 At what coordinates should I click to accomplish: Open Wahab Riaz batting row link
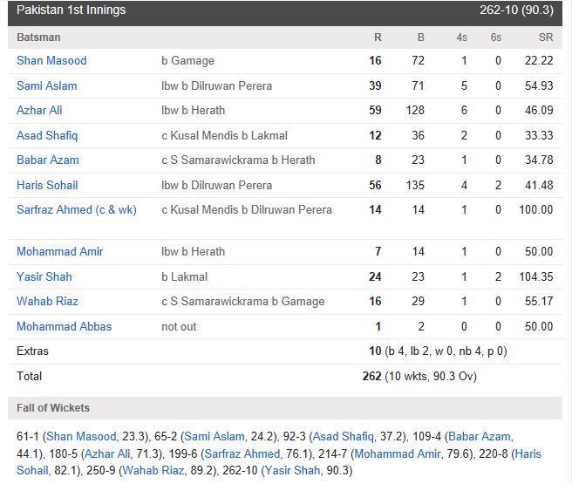[x=47, y=301]
